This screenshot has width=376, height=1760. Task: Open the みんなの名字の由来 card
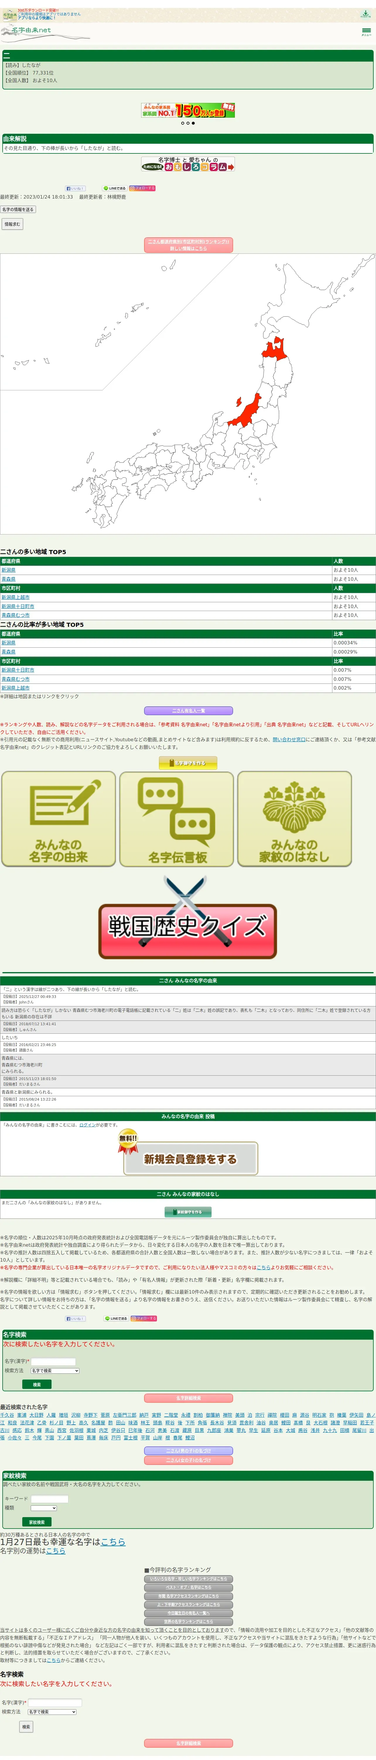[x=59, y=819]
